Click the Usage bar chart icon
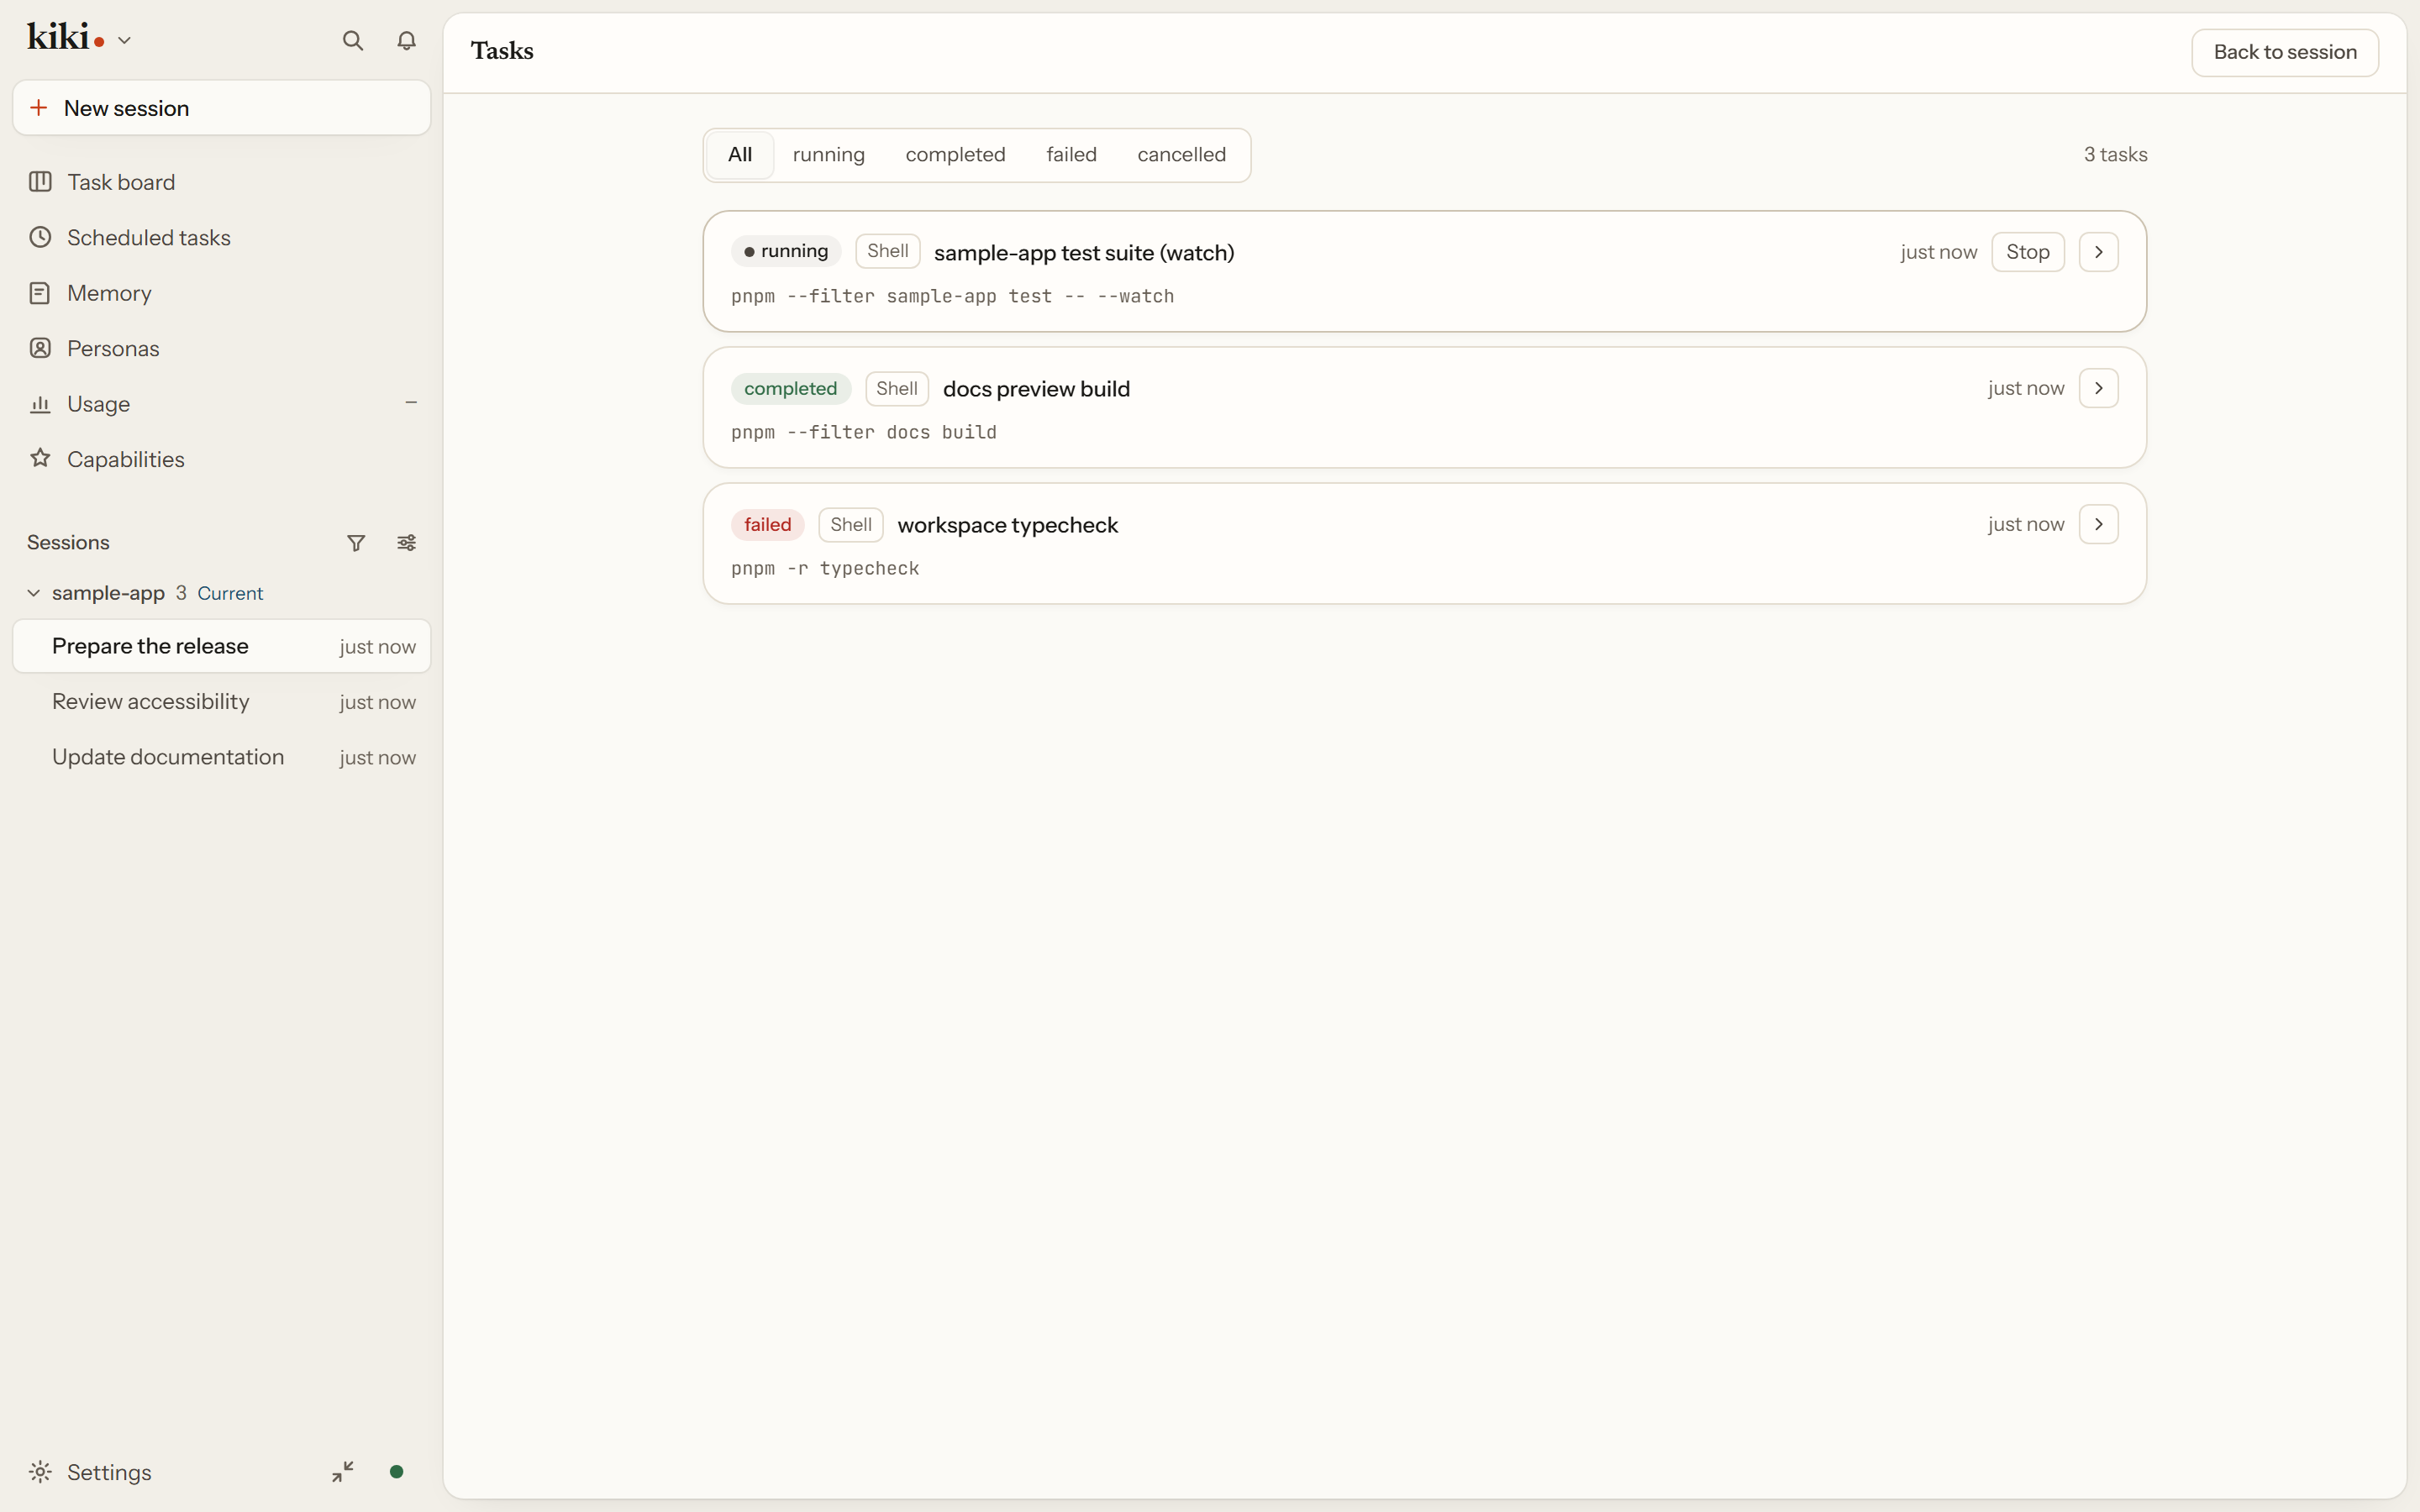Image resolution: width=2420 pixels, height=1512 pixels. coord(40,404)
